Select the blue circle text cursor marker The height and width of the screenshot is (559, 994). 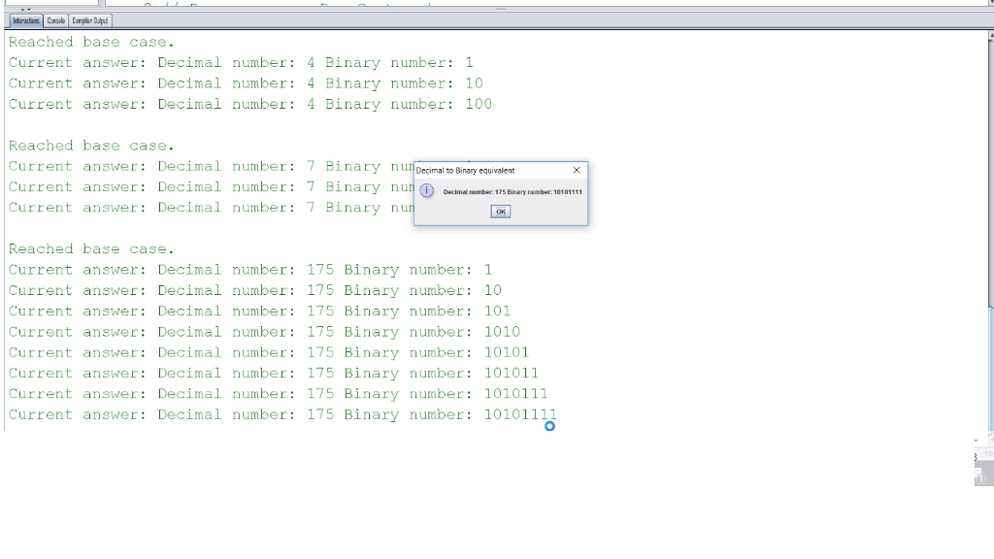[550, 426]
